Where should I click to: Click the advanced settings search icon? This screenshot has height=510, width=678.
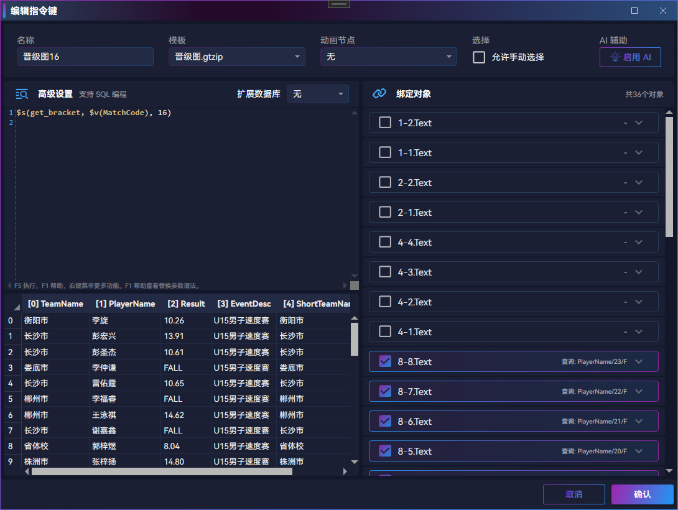pyautogui.click(x=22, y=94)
